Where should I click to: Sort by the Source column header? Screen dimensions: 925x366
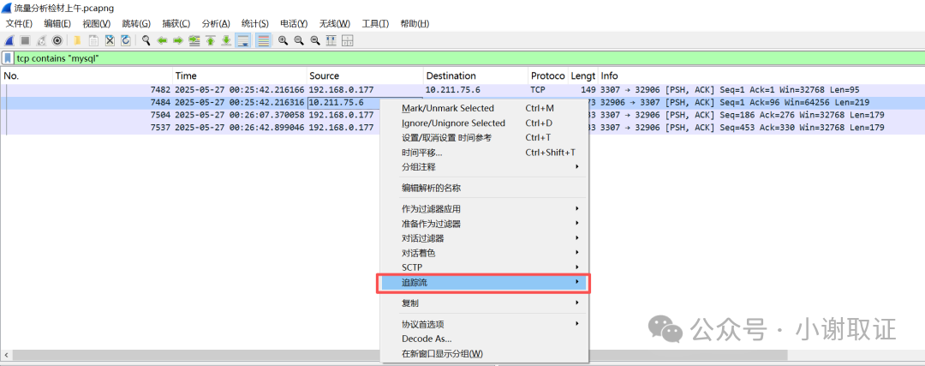365,75
